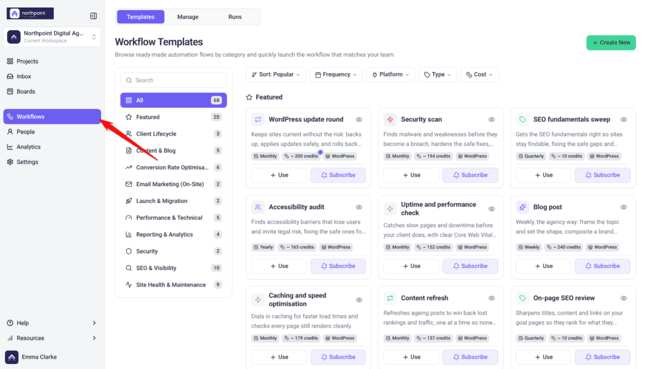The image size is (646, 369).
Task: Select the SEO & Visibility magnifier icon
Action: point(129,268)
